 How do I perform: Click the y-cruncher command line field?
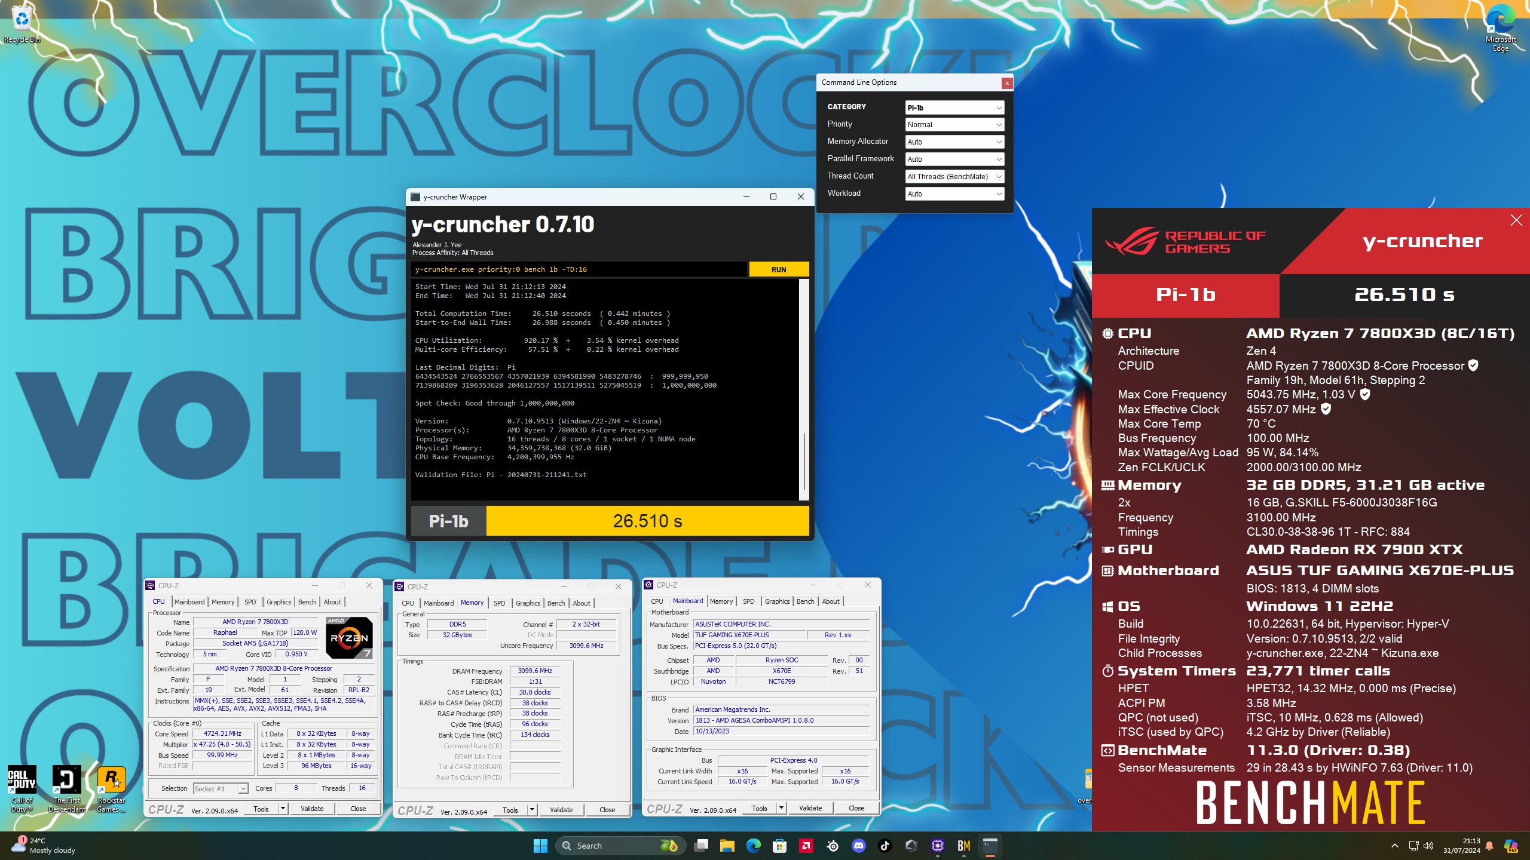point(579,269)
